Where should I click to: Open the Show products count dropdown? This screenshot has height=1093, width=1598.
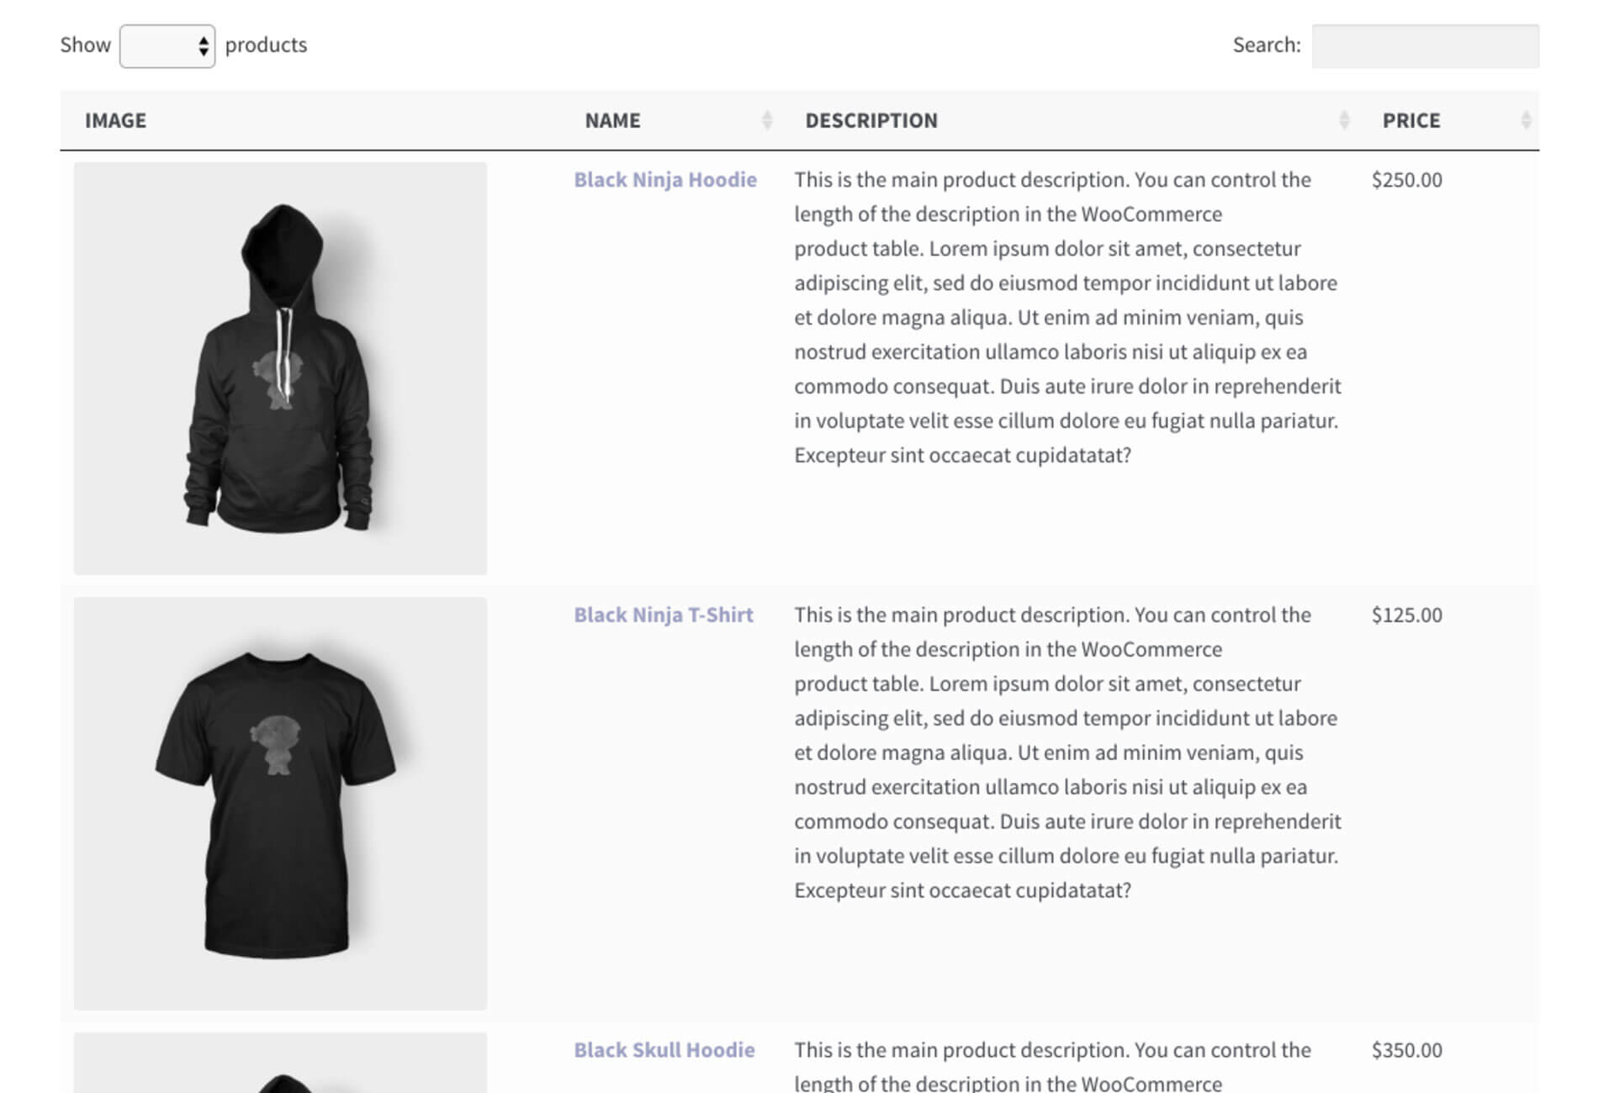[167, 45]
